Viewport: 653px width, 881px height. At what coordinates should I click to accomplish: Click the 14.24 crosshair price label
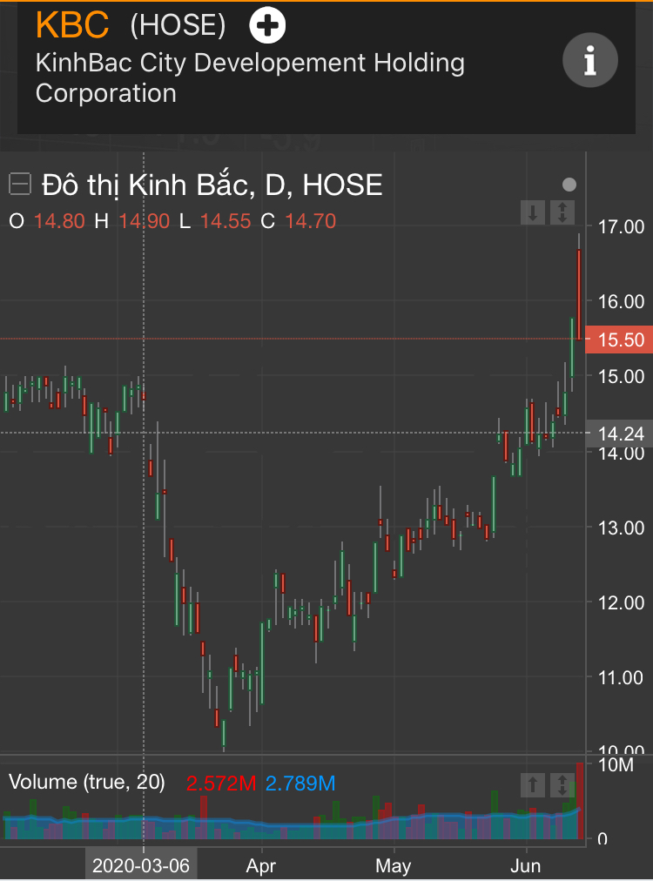(619, 434)
